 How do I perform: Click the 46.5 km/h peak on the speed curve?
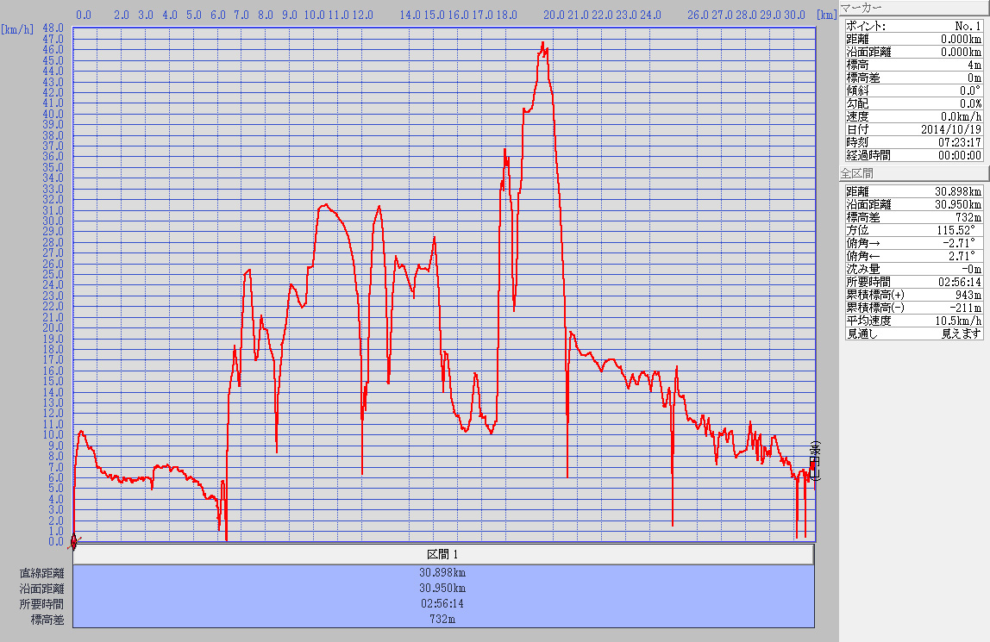coord(542,43)
